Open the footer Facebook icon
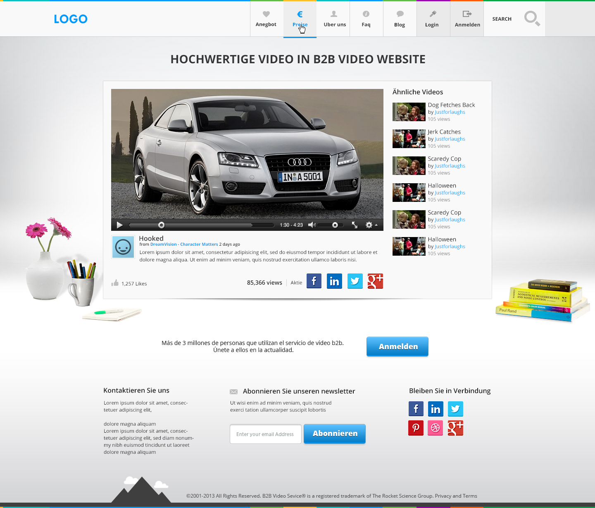This screenshot has width=595, height=508. click(x=416, y=409)
